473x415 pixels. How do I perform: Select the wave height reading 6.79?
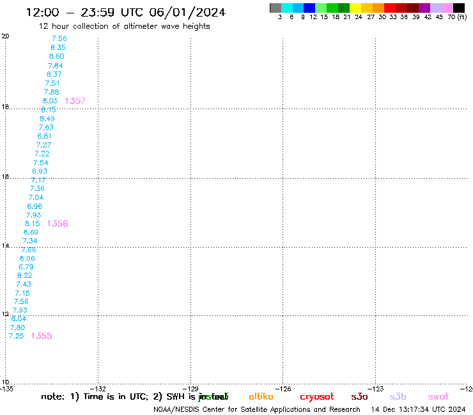(26, 267)
